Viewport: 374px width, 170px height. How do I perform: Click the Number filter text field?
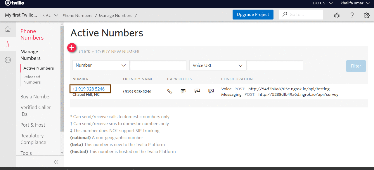[x=158, y=65]
